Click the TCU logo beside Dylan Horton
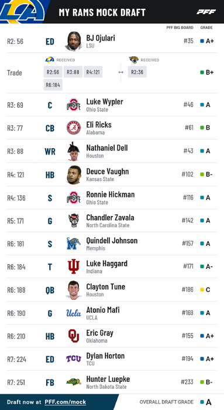The width and height of the screenshot is (224, 410). [x=73, y=358]
